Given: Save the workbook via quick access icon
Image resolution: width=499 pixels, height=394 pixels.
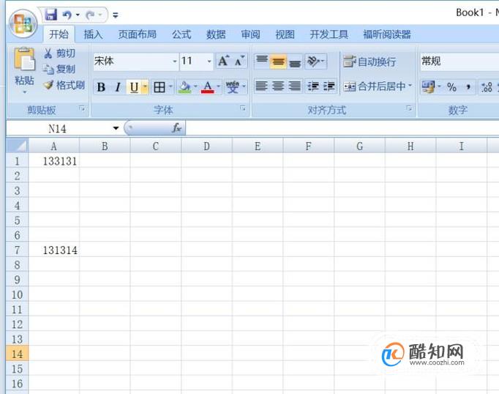Looking at the screenshot, I should 51,15.
